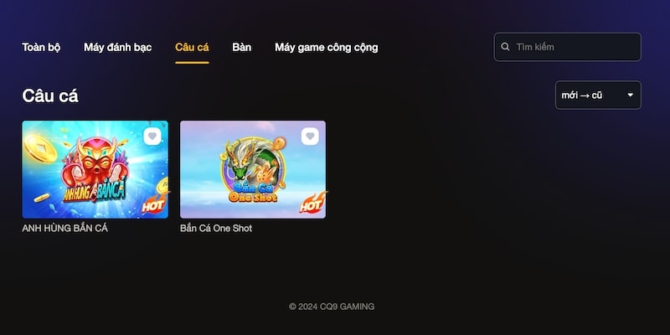Open the mới → cũ sort dropdown
Image resolution: width=670 pixels, height=335 pixels.
tap(598, 95)
